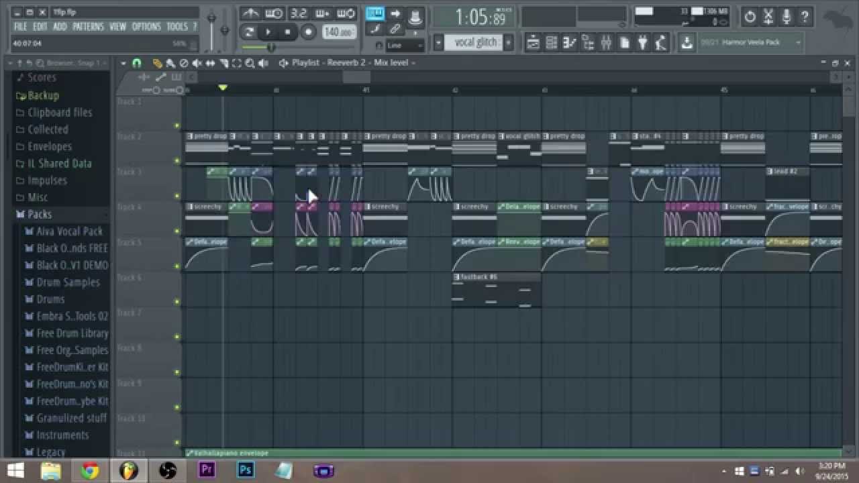Select the fastback #6 clip

point(497,291)
